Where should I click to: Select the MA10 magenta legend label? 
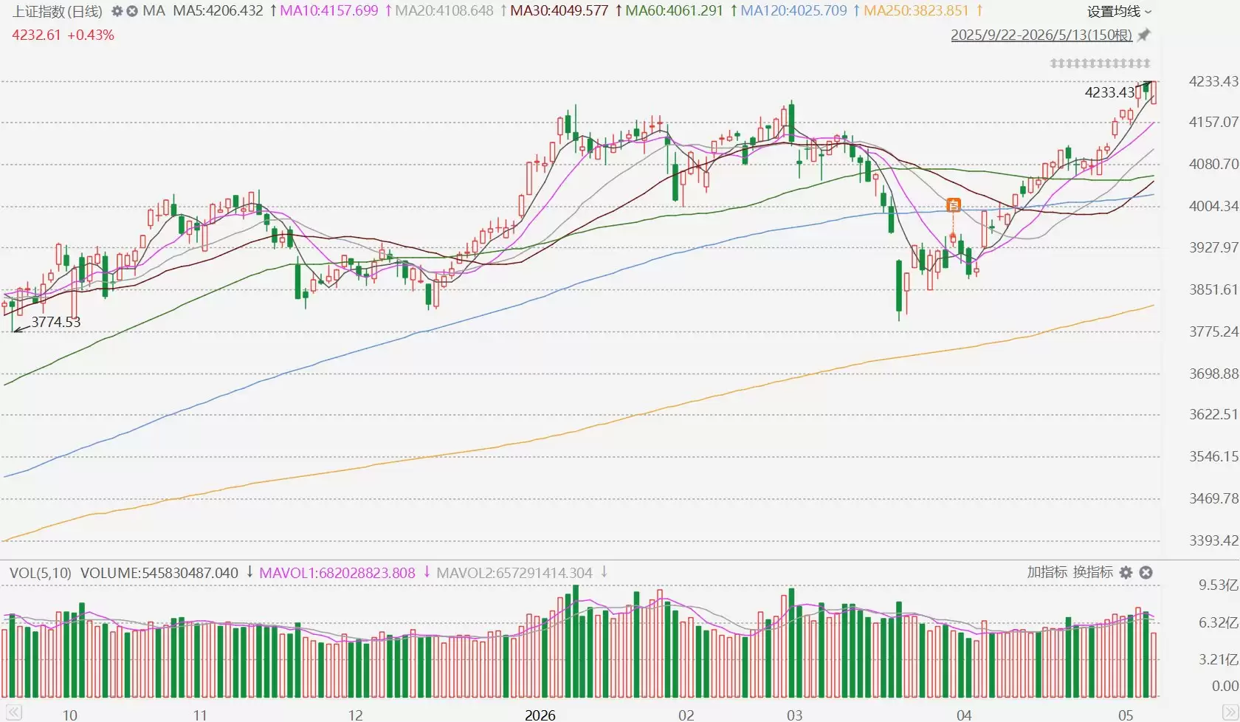tap(329, 11)
